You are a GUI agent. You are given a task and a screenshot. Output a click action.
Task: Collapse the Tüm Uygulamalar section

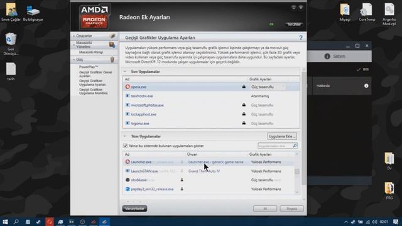(124, 136)
